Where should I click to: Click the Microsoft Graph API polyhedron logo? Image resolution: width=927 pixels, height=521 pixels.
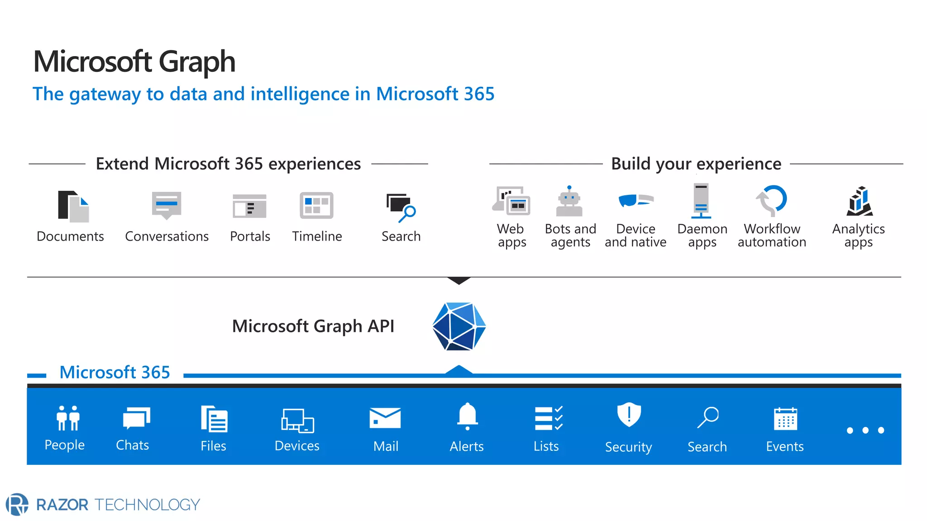(x=459, y=327)
